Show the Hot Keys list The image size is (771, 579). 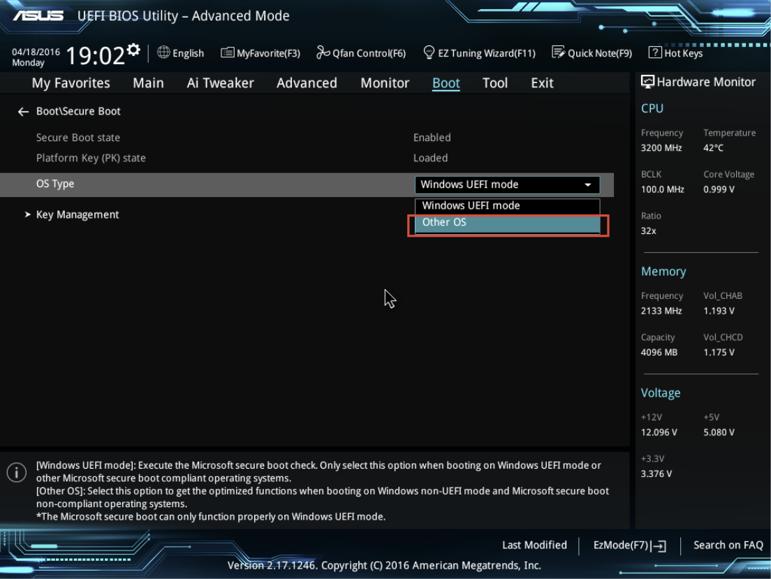pyautogui.click(x=676, y=52)
